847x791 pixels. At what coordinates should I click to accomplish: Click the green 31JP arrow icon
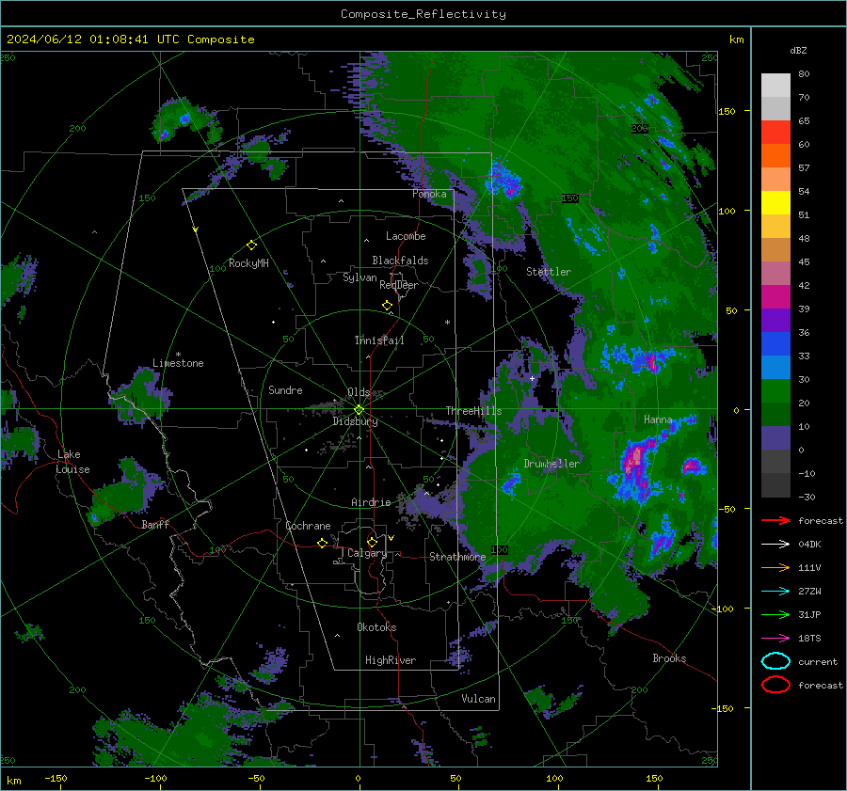[775, 614]
